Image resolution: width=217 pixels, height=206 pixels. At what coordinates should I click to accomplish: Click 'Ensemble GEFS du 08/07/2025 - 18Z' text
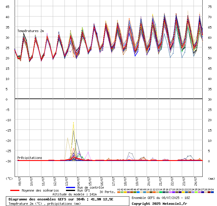click(x=161, y=198)
